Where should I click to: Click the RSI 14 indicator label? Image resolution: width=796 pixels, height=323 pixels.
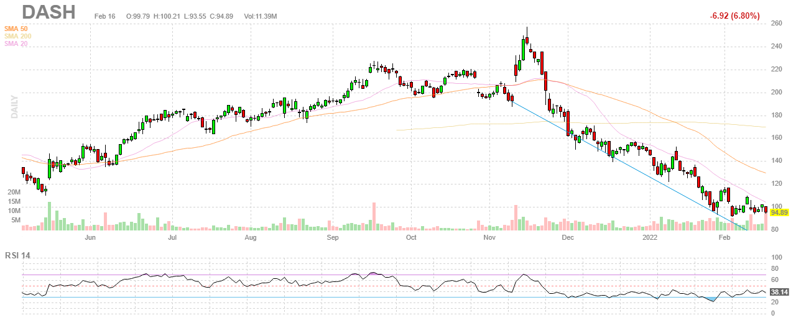coord(19,255)
